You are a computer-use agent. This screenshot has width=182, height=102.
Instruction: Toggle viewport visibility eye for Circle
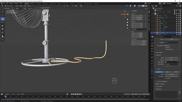click(x=178, y=16)
